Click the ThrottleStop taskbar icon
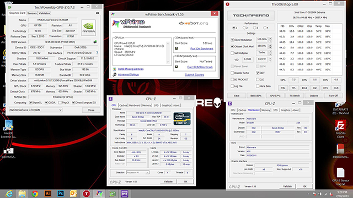 tap(87, 194)
